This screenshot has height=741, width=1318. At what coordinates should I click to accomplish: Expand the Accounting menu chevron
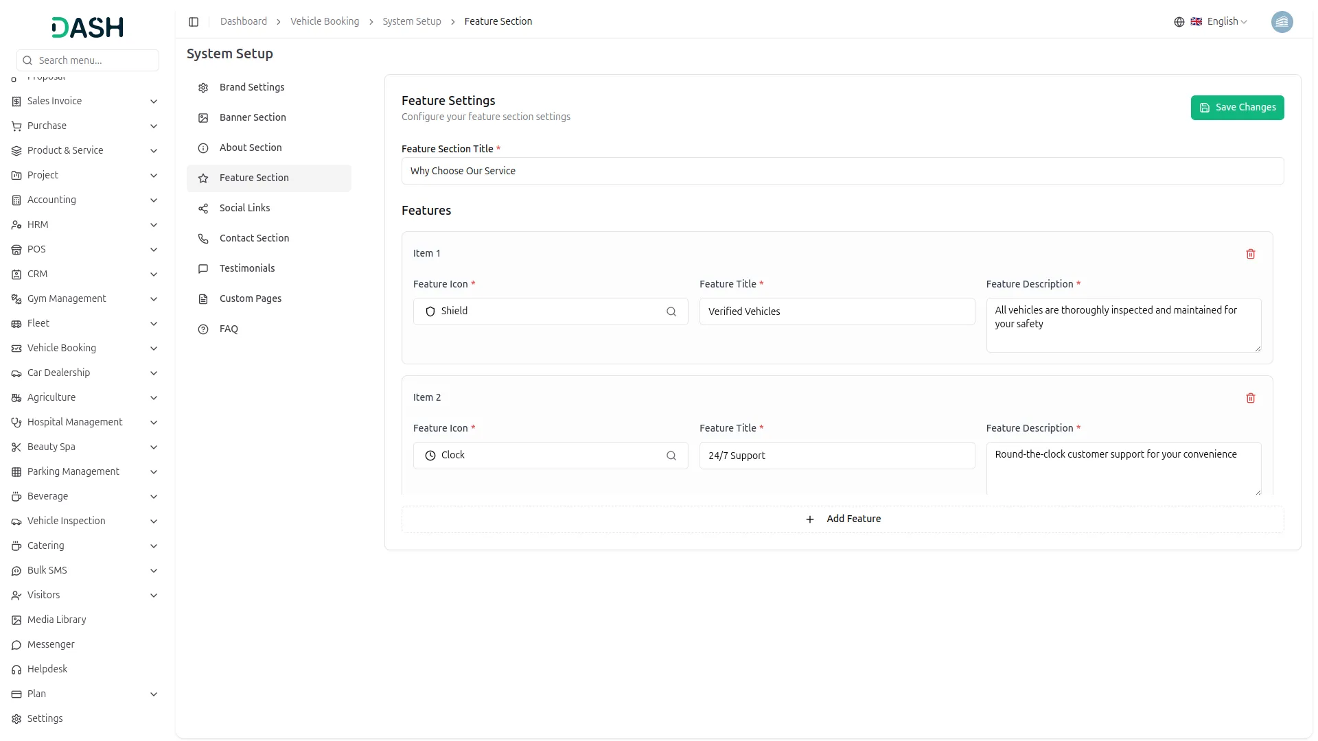(x=154, y=200)
